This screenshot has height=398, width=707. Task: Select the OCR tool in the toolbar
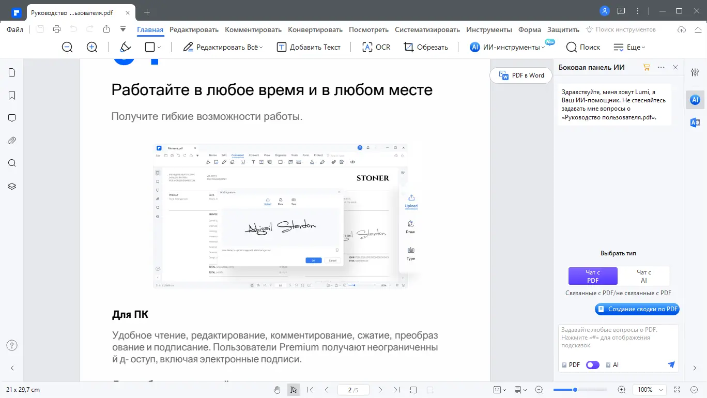[x=376, y=47]
